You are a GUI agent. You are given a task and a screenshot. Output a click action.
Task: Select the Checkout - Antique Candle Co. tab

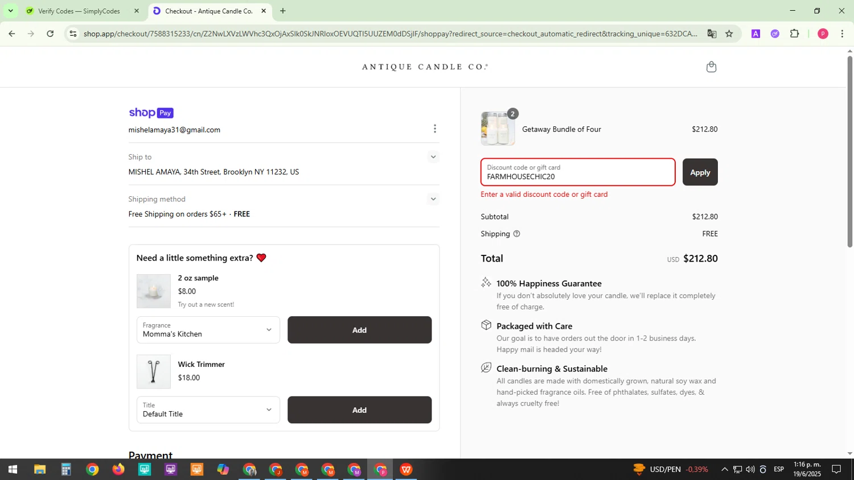click(210, 11)
